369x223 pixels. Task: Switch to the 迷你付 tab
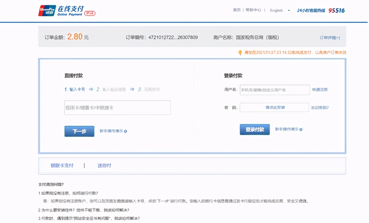click(104, 165)
